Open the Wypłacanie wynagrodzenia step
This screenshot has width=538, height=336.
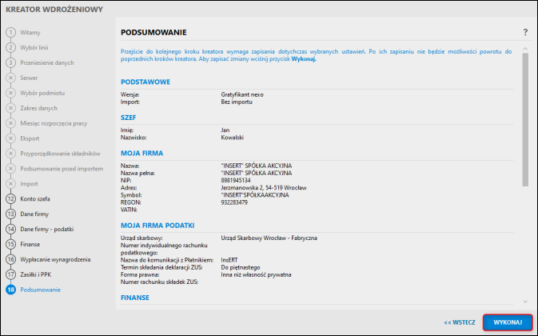pos(55,259)
